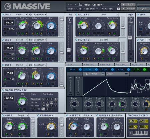Click the KTr macro assign handle
The height and width of the screenshot is (139, 150).
click(135, 121)
